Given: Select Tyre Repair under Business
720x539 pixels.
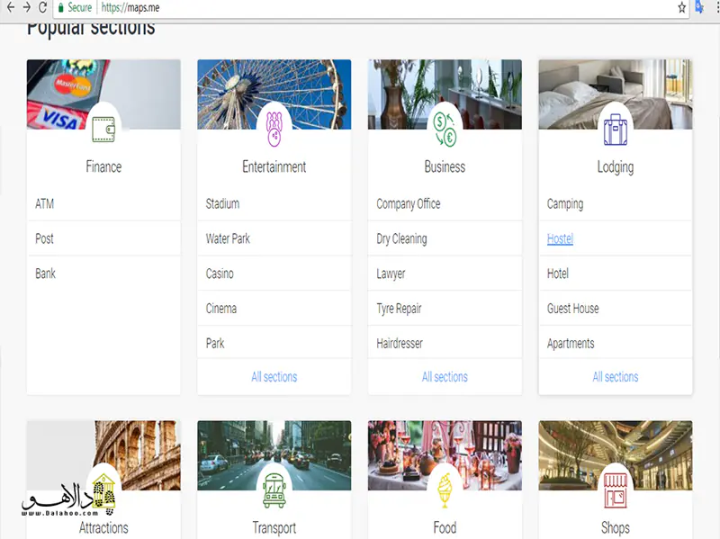Looking at the screenshot, I should [399, 309].
